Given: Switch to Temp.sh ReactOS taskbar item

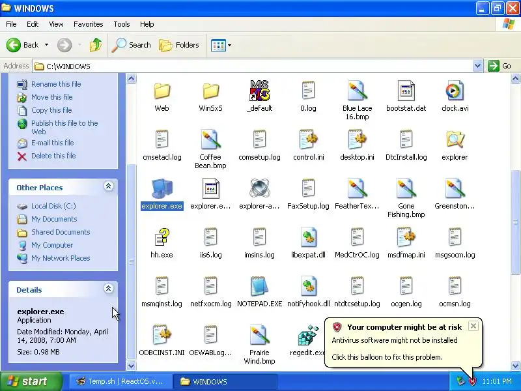Looking at the screenshot, I should 121,381.
